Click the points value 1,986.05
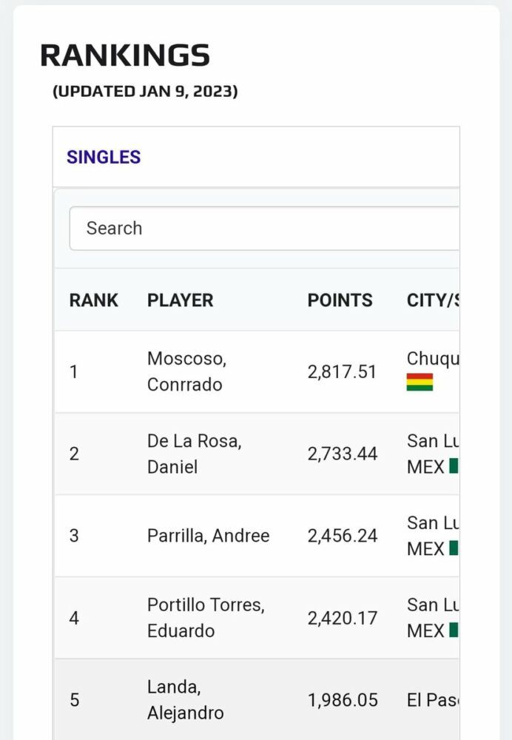This screenshot has height=740, width=512. point(342,700)
